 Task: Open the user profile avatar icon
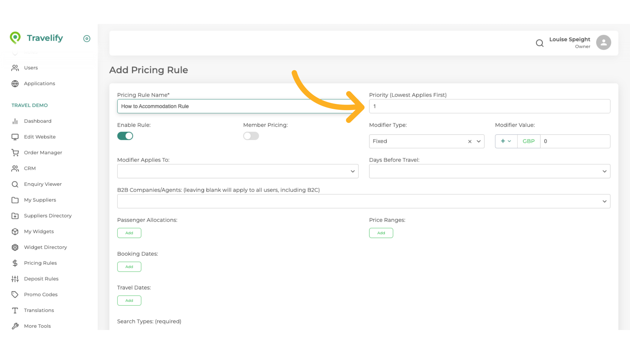point(603,43)
